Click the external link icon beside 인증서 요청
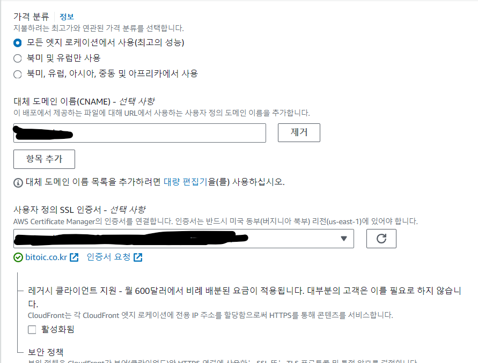This screenshot has height=363, width=478. (x=138, y=257)
